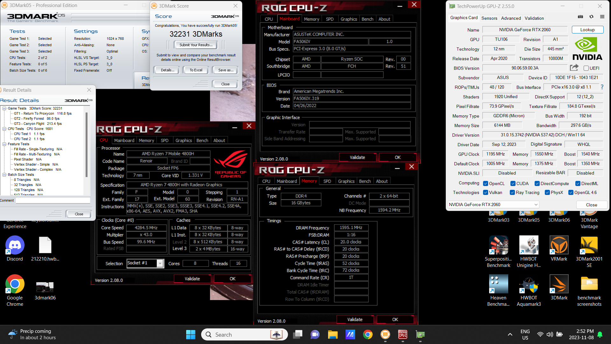
Task: Open the 3DMark desktop shortcut
Action: pos(559,288)
